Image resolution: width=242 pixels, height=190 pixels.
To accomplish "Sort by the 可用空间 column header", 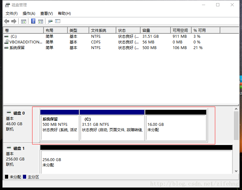I will (181, 31).
